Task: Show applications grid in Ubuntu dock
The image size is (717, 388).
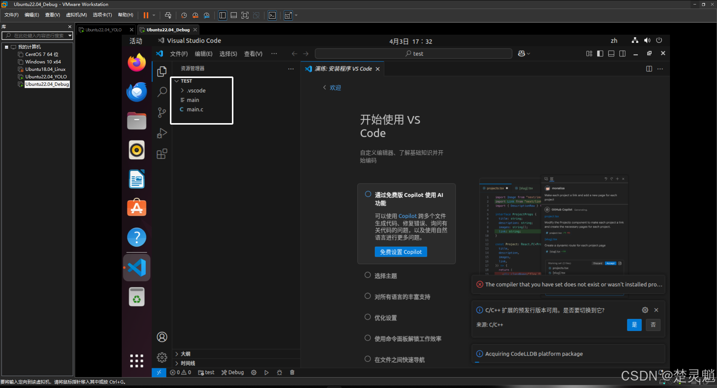Action: pyautogui.click(x=137, y=361)
